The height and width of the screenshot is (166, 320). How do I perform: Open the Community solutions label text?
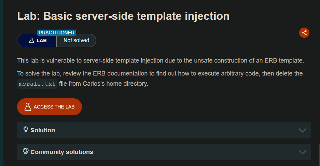pyautogui.click(x=62, y=152)
